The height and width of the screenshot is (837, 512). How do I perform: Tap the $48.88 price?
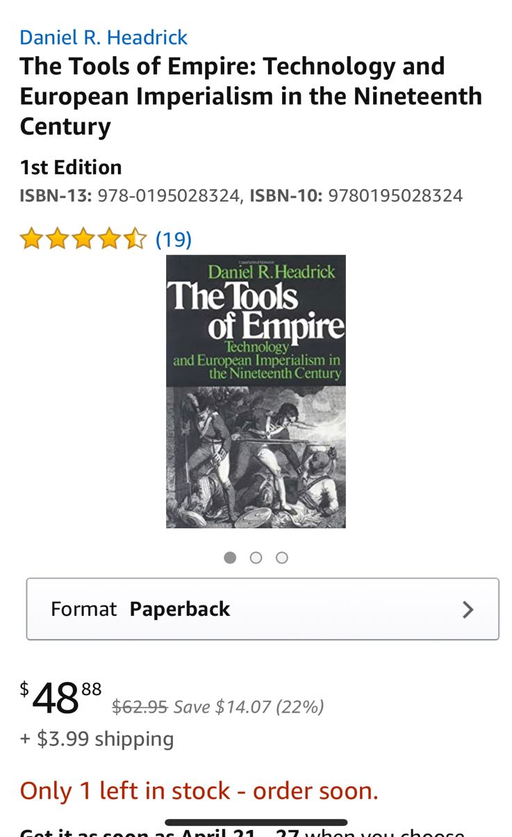(60, 698)
